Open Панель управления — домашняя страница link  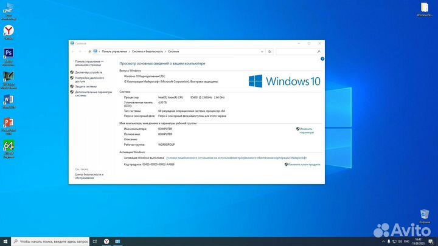pyautogui.click(x=89, y=63)
